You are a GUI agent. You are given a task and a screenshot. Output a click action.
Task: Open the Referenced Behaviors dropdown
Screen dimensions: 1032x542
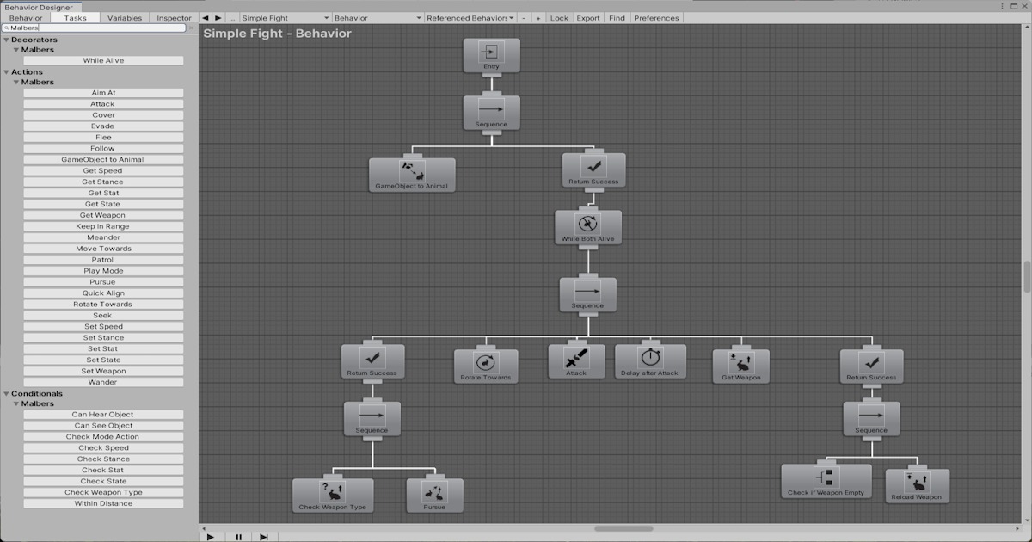coord(468,17)
